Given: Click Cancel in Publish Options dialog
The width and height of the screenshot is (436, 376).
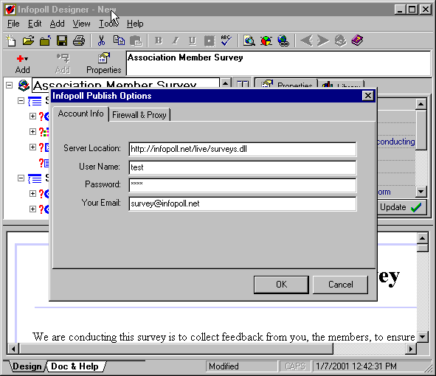Looking at the screenshot, I should (340, 285).
